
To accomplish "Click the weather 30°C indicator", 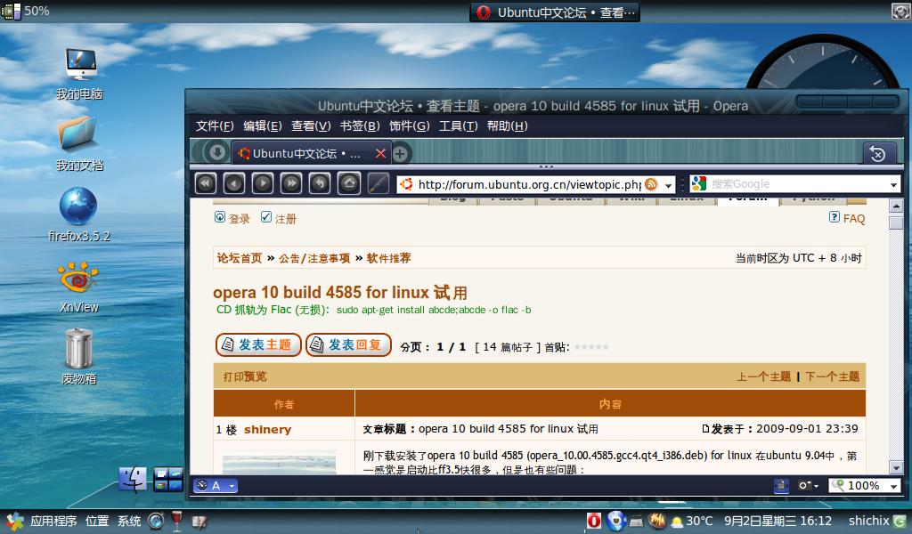I will tap(692, 521).
